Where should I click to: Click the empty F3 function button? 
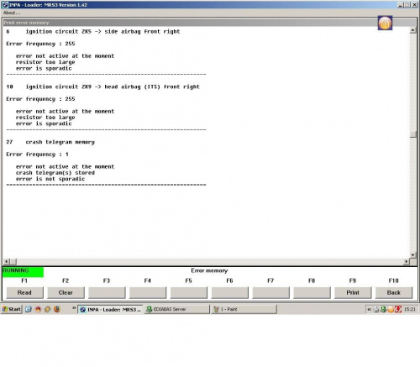pyautogui.click(x=107, y=292)
